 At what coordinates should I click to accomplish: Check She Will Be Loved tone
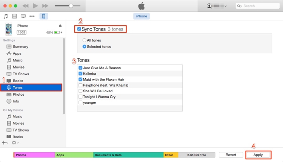[x=80, y=91]
